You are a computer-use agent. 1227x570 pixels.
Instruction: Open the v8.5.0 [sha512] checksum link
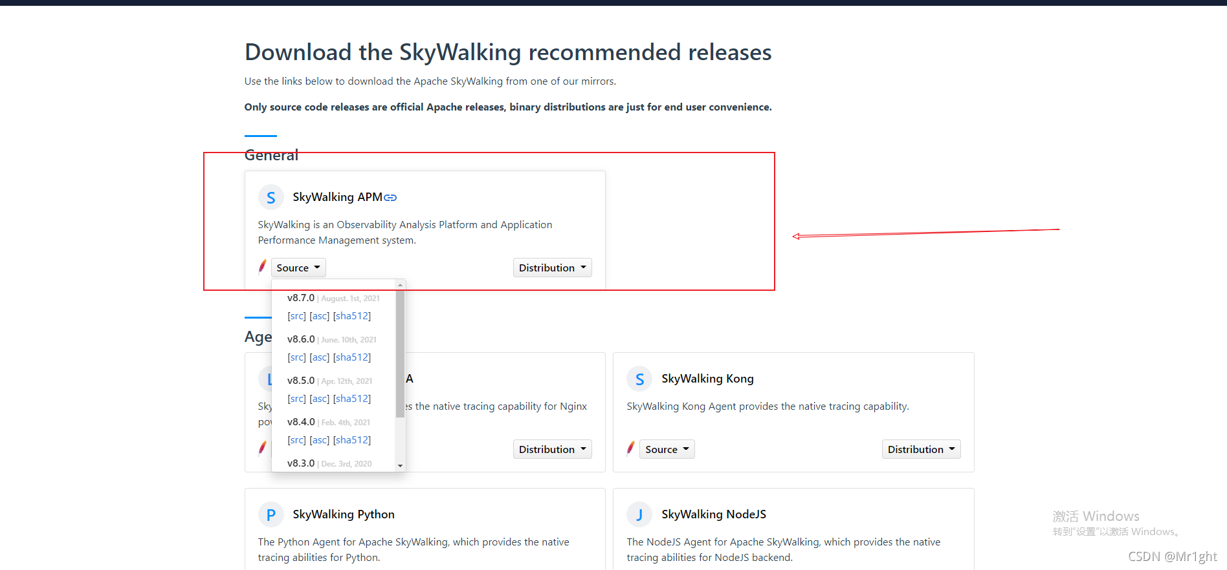tap(352, 399)
